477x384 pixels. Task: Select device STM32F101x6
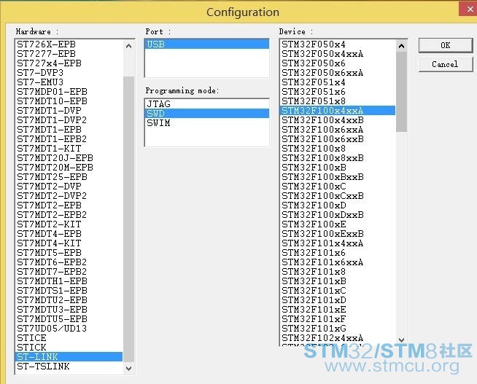tap(338, 252)
